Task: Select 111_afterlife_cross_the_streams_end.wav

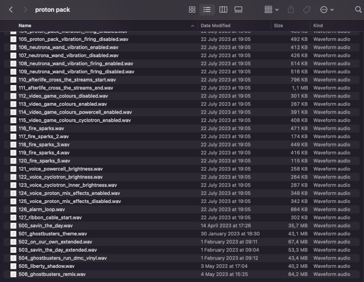Action: click(182, 88)
